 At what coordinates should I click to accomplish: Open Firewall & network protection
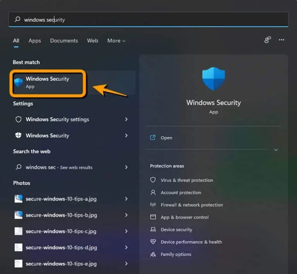192,205
